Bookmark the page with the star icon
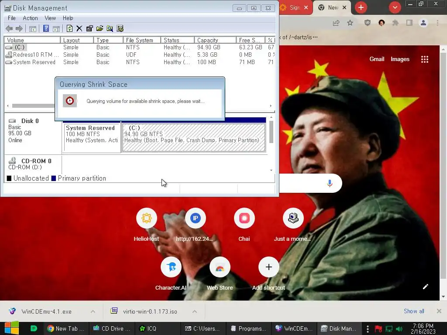Viewport: 447px width, 335px height. [x=350, y=23]
